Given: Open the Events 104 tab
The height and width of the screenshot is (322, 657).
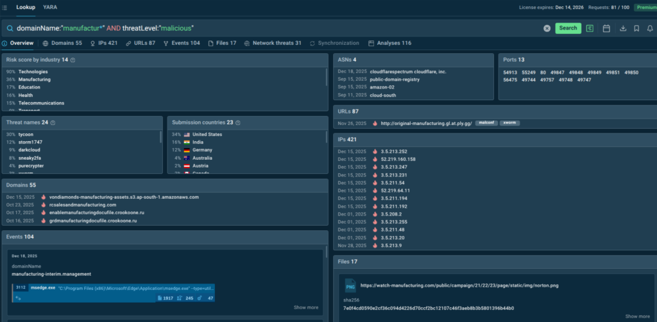Looking at the screenshot, I should coord(182,43).
